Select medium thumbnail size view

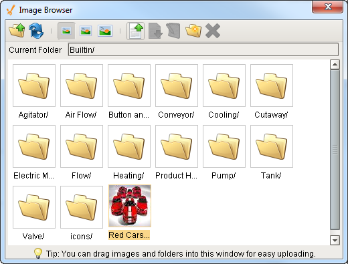tap(86, 31)
